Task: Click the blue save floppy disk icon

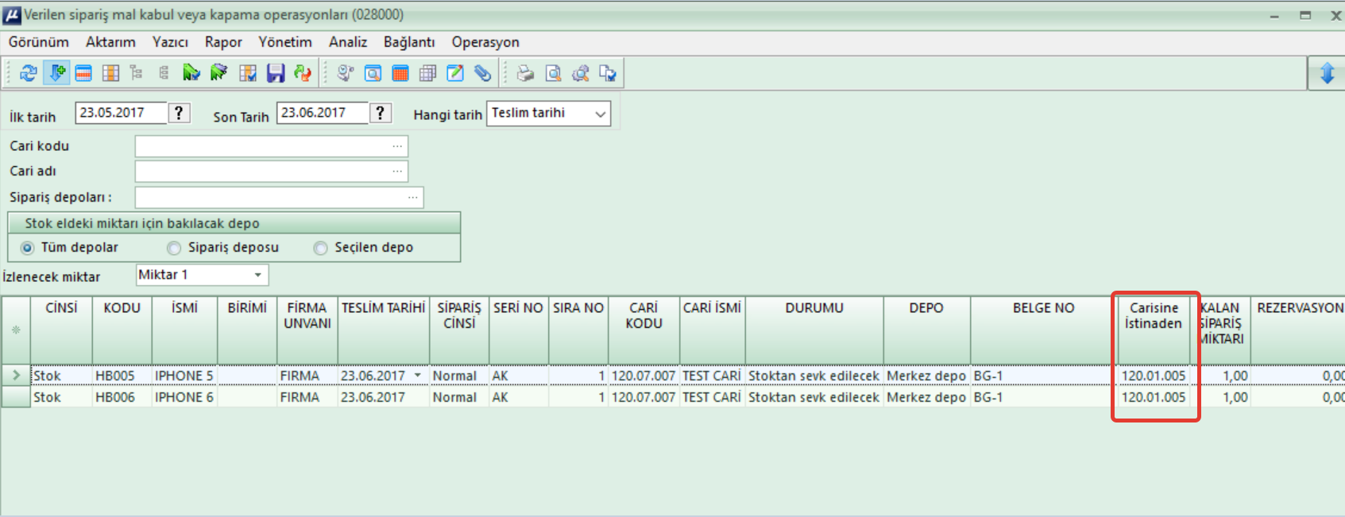Action: click(x=275, y=73)
